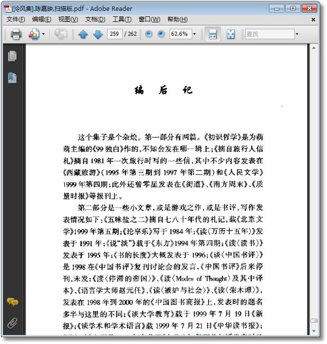Open the 文件(F) menu
This screenshot has height=344, width=327.
point(15,19)
